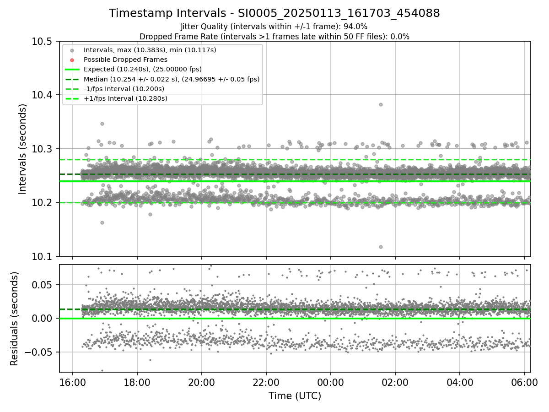
Task: Click legend entry starting 'Median (10.254 +/- 0.022 s)'
Action: pyautogui.click(x=172, y=79)
